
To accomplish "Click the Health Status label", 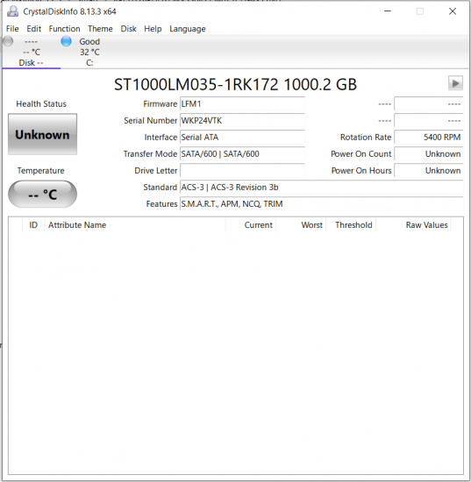I will pyautogui.click(x=41, y=104).
